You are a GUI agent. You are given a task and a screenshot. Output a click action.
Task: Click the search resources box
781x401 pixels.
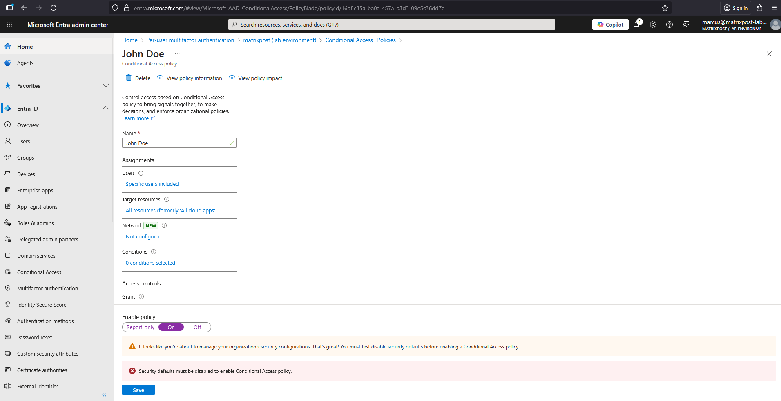click(392, 25)
